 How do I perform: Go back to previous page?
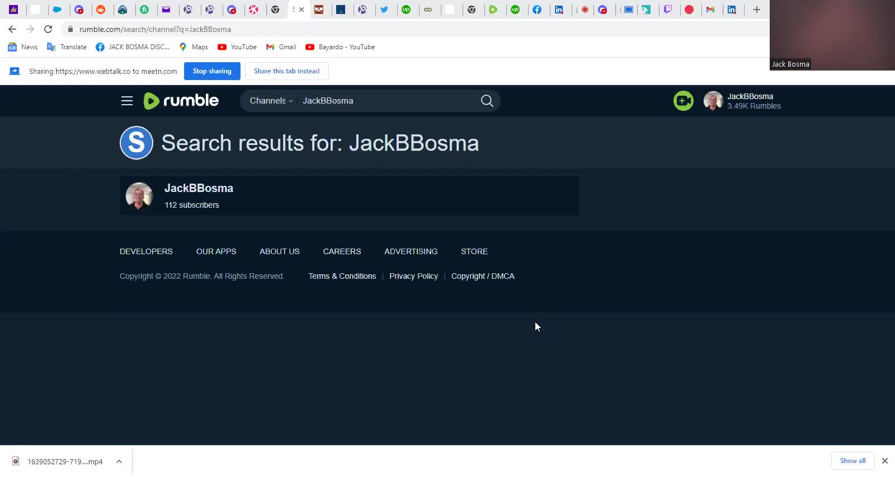pos(12,29)
